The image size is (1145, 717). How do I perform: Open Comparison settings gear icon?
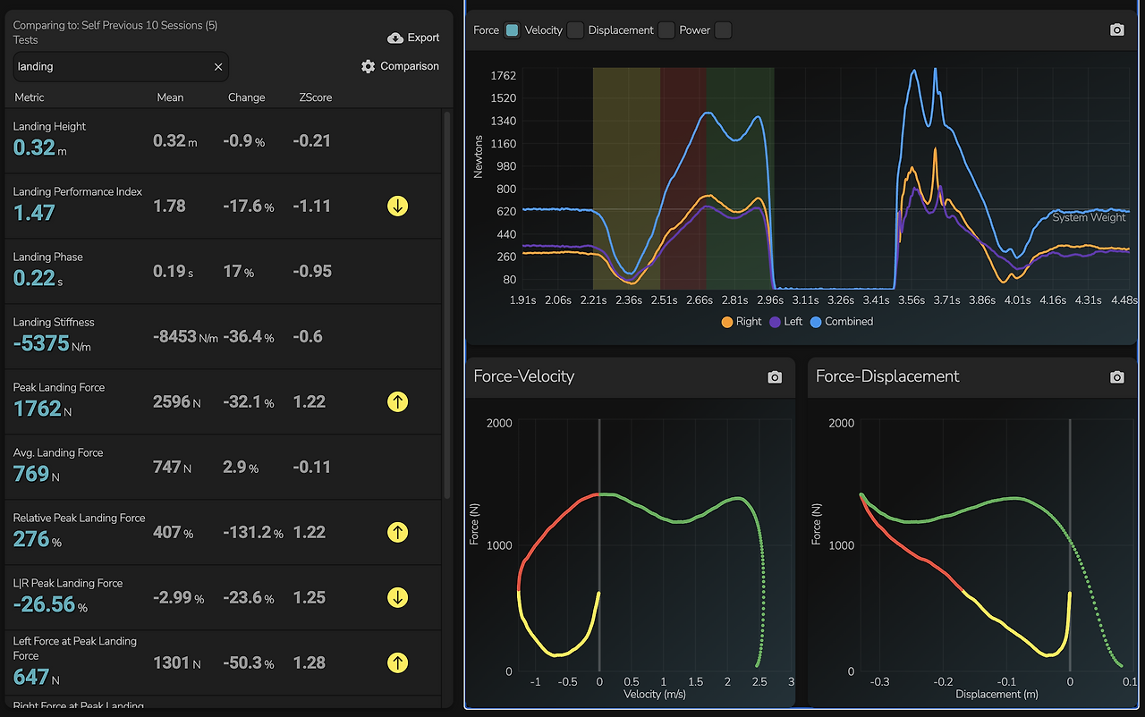coord(369,66)
